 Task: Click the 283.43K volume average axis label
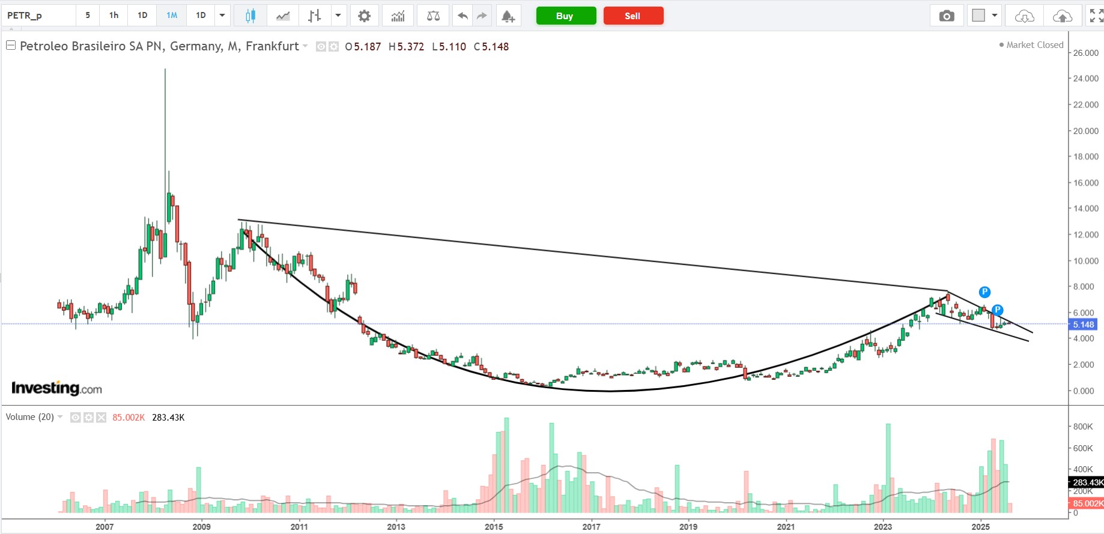tap(1087, 482)
